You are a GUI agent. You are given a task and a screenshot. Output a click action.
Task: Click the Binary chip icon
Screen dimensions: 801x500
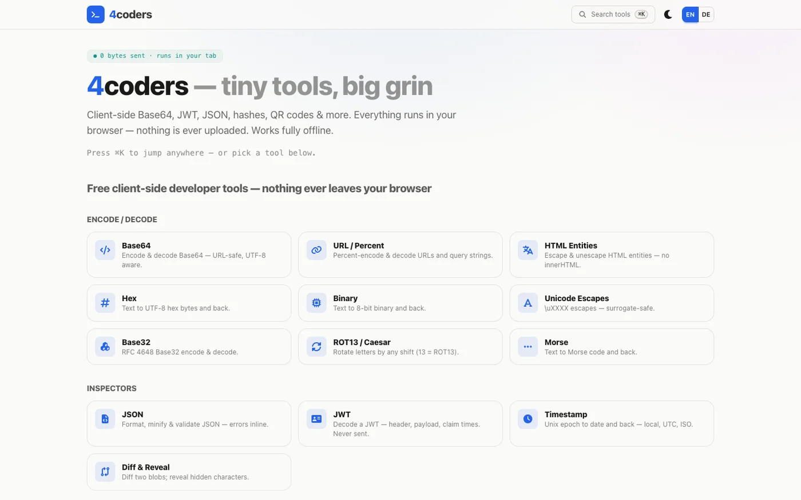click(x=316, y=303)
